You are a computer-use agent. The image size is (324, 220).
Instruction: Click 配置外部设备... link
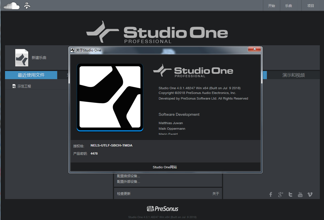[x=129, y=182]
